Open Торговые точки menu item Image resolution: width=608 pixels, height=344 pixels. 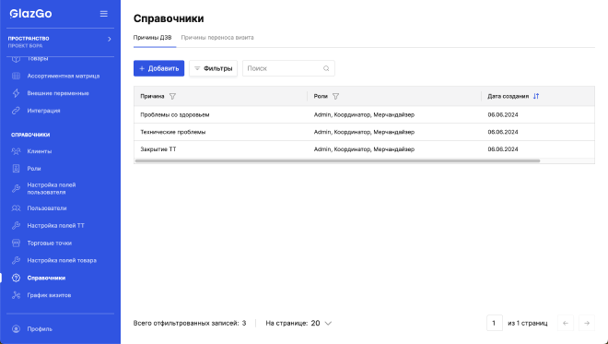tap(49, 243)
